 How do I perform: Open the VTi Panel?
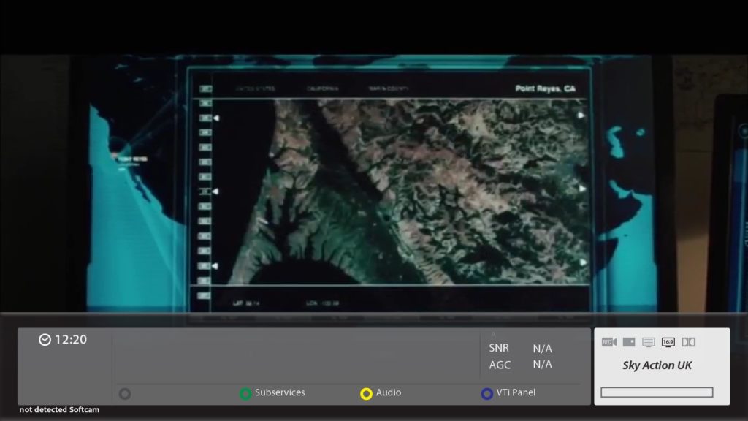516,392
